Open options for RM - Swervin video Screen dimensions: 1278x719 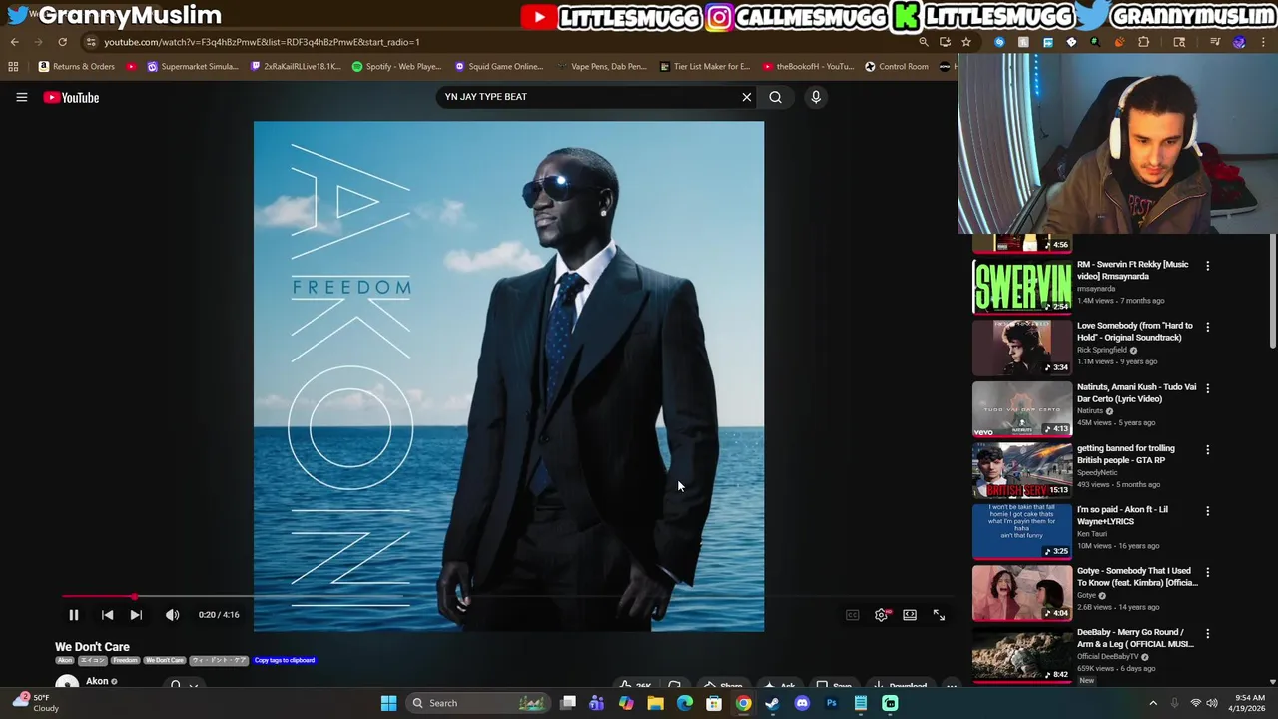point(1207,266)
